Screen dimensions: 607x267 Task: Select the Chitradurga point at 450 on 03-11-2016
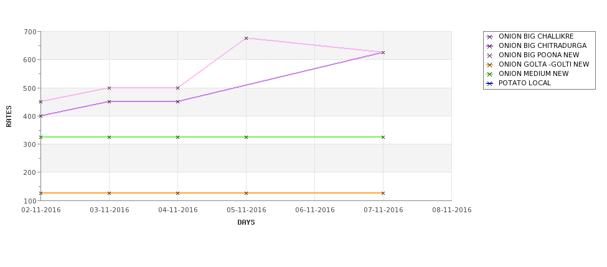point(109,102)
